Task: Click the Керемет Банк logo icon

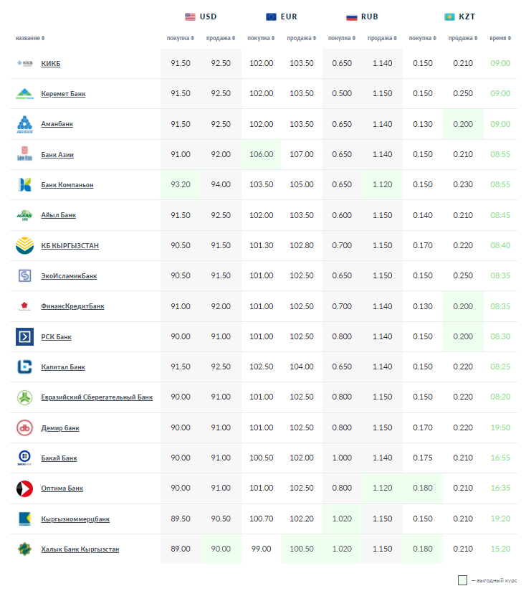Action: (x=24, y=93)
